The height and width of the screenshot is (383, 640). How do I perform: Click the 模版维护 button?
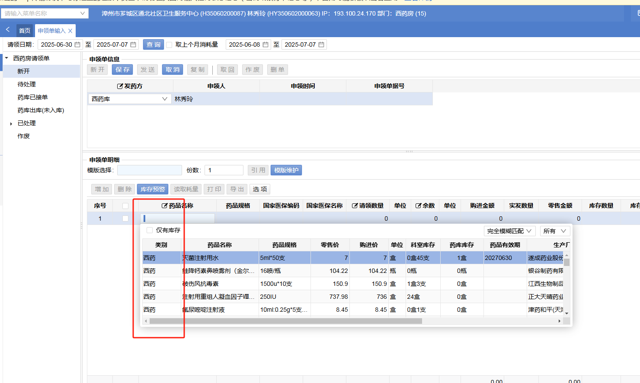286,170
